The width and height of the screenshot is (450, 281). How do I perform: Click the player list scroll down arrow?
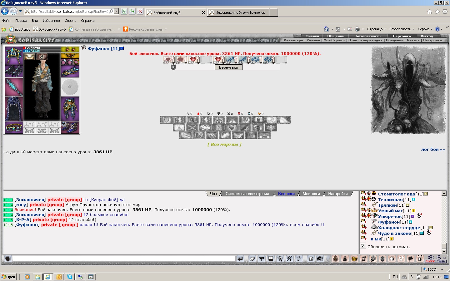pyautogui.click(x=444, y=251)
